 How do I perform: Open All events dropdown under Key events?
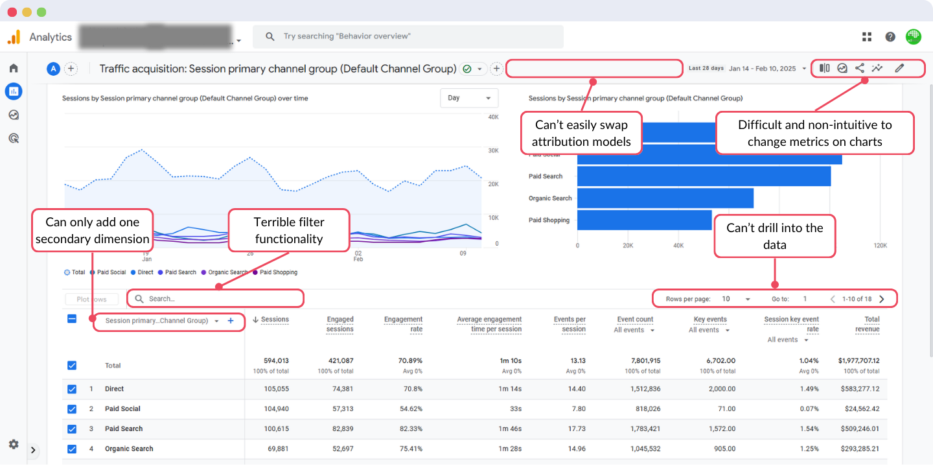[x=709, y=330]
